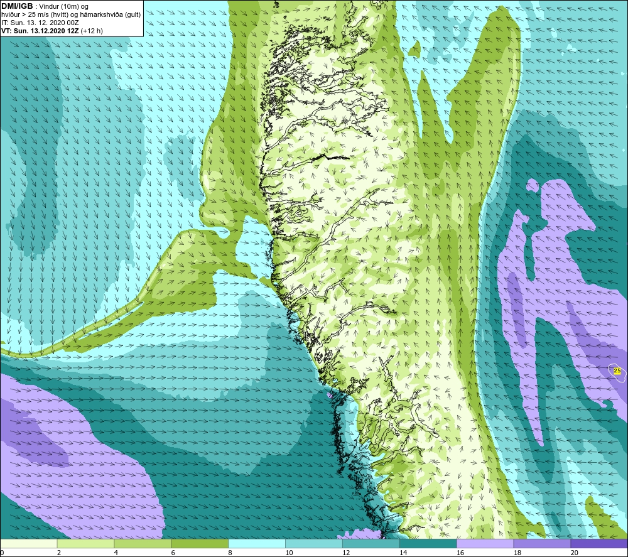This screenshot has height=557, width=628.
Task: Click the light purple 16–18 m/s legend swatch
Action: click(x=485, y=543)
